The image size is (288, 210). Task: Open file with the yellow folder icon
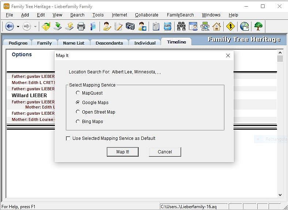tap(46, 26)
